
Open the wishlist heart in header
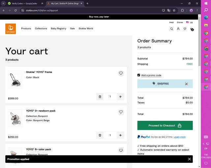coord(185,29)
